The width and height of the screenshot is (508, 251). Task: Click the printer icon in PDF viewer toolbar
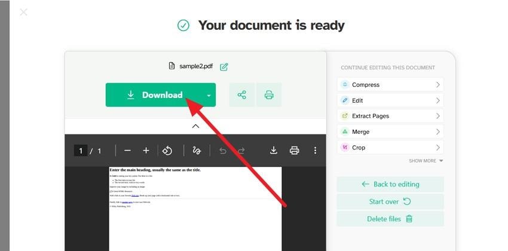pos(294,151)
